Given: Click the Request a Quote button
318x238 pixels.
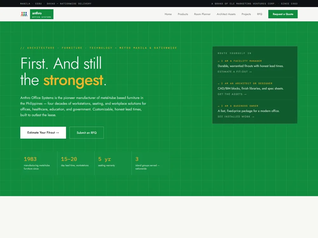Looking at the screenshot, I should coord(283,14).
